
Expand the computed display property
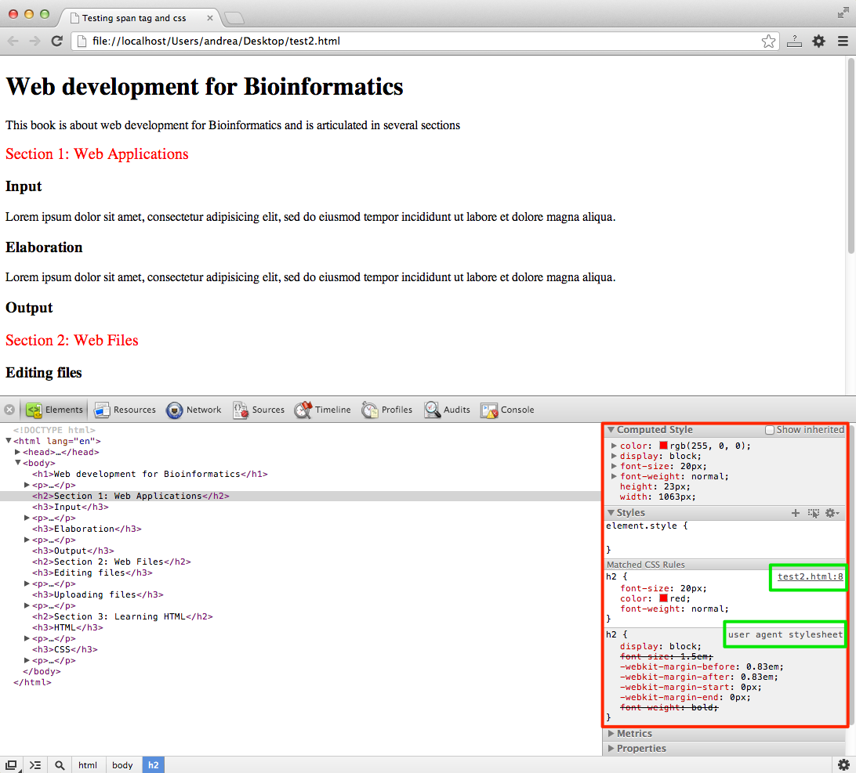click(x=614, y=456)
